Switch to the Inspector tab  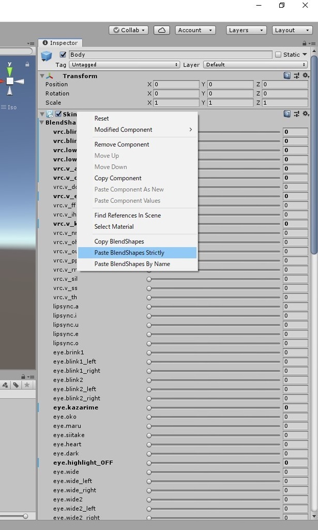(x=60, y=43)
